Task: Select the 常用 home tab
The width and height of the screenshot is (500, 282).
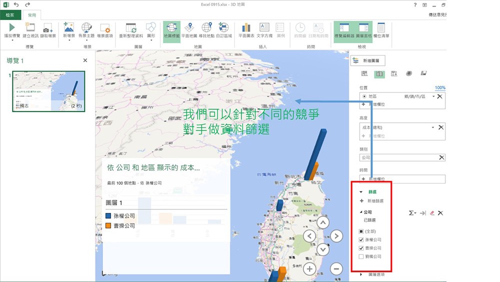Action: click(x=32, y=15)
